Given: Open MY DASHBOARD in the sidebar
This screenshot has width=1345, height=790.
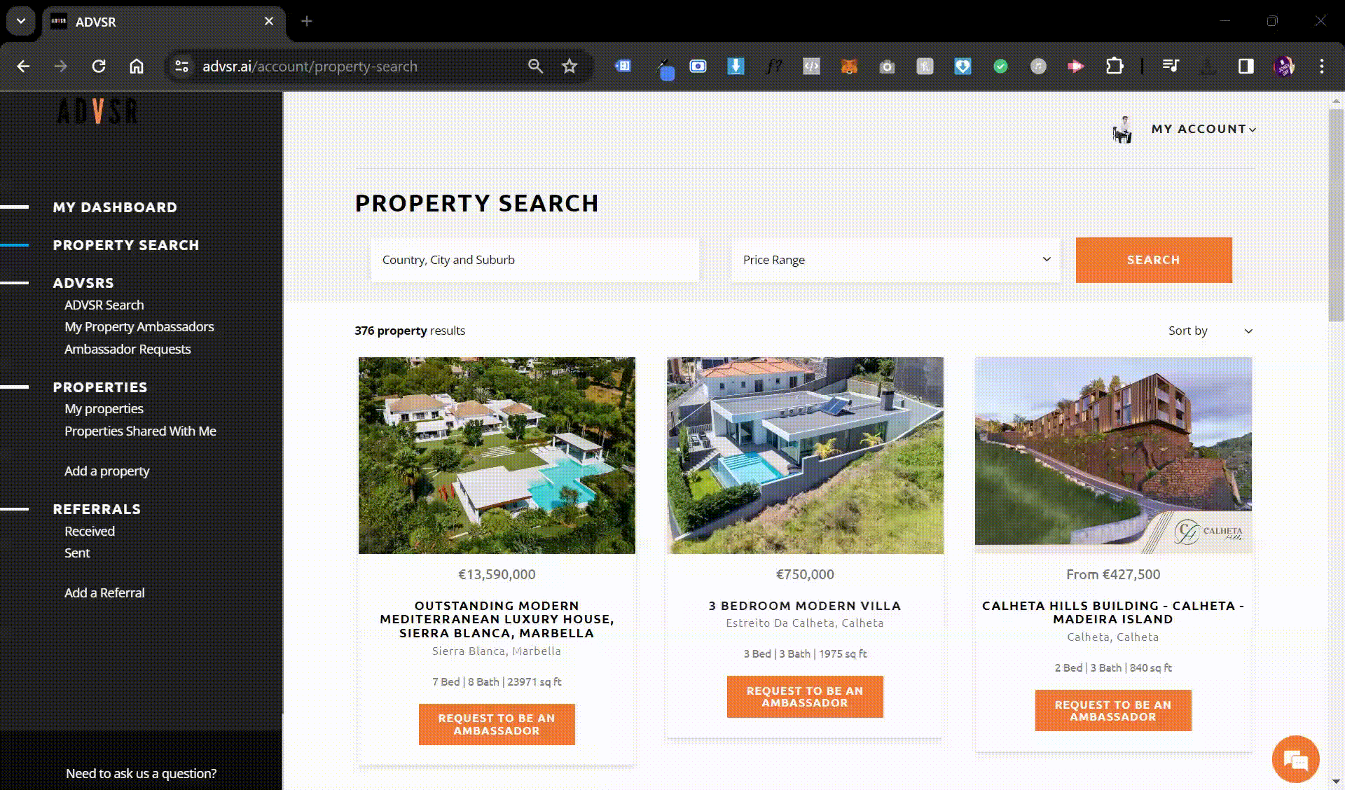Looking at the screenshot, I should [x=115, y=207].
